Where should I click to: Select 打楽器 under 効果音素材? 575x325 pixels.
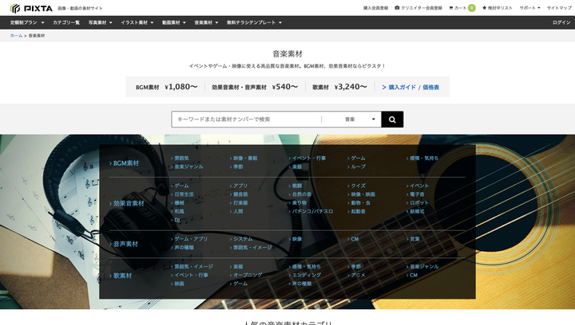pos(238,203)
